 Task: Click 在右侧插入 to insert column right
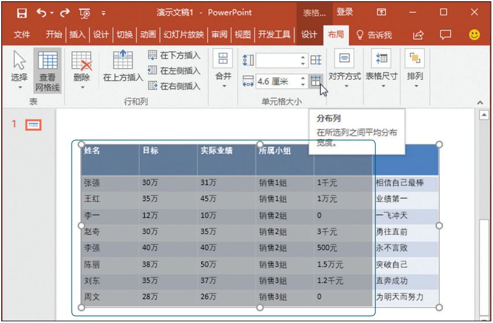click(x=174, y=86)
